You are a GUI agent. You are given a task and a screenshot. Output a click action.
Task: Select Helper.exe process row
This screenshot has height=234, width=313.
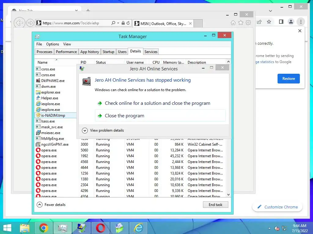click(x=56, y=98)
